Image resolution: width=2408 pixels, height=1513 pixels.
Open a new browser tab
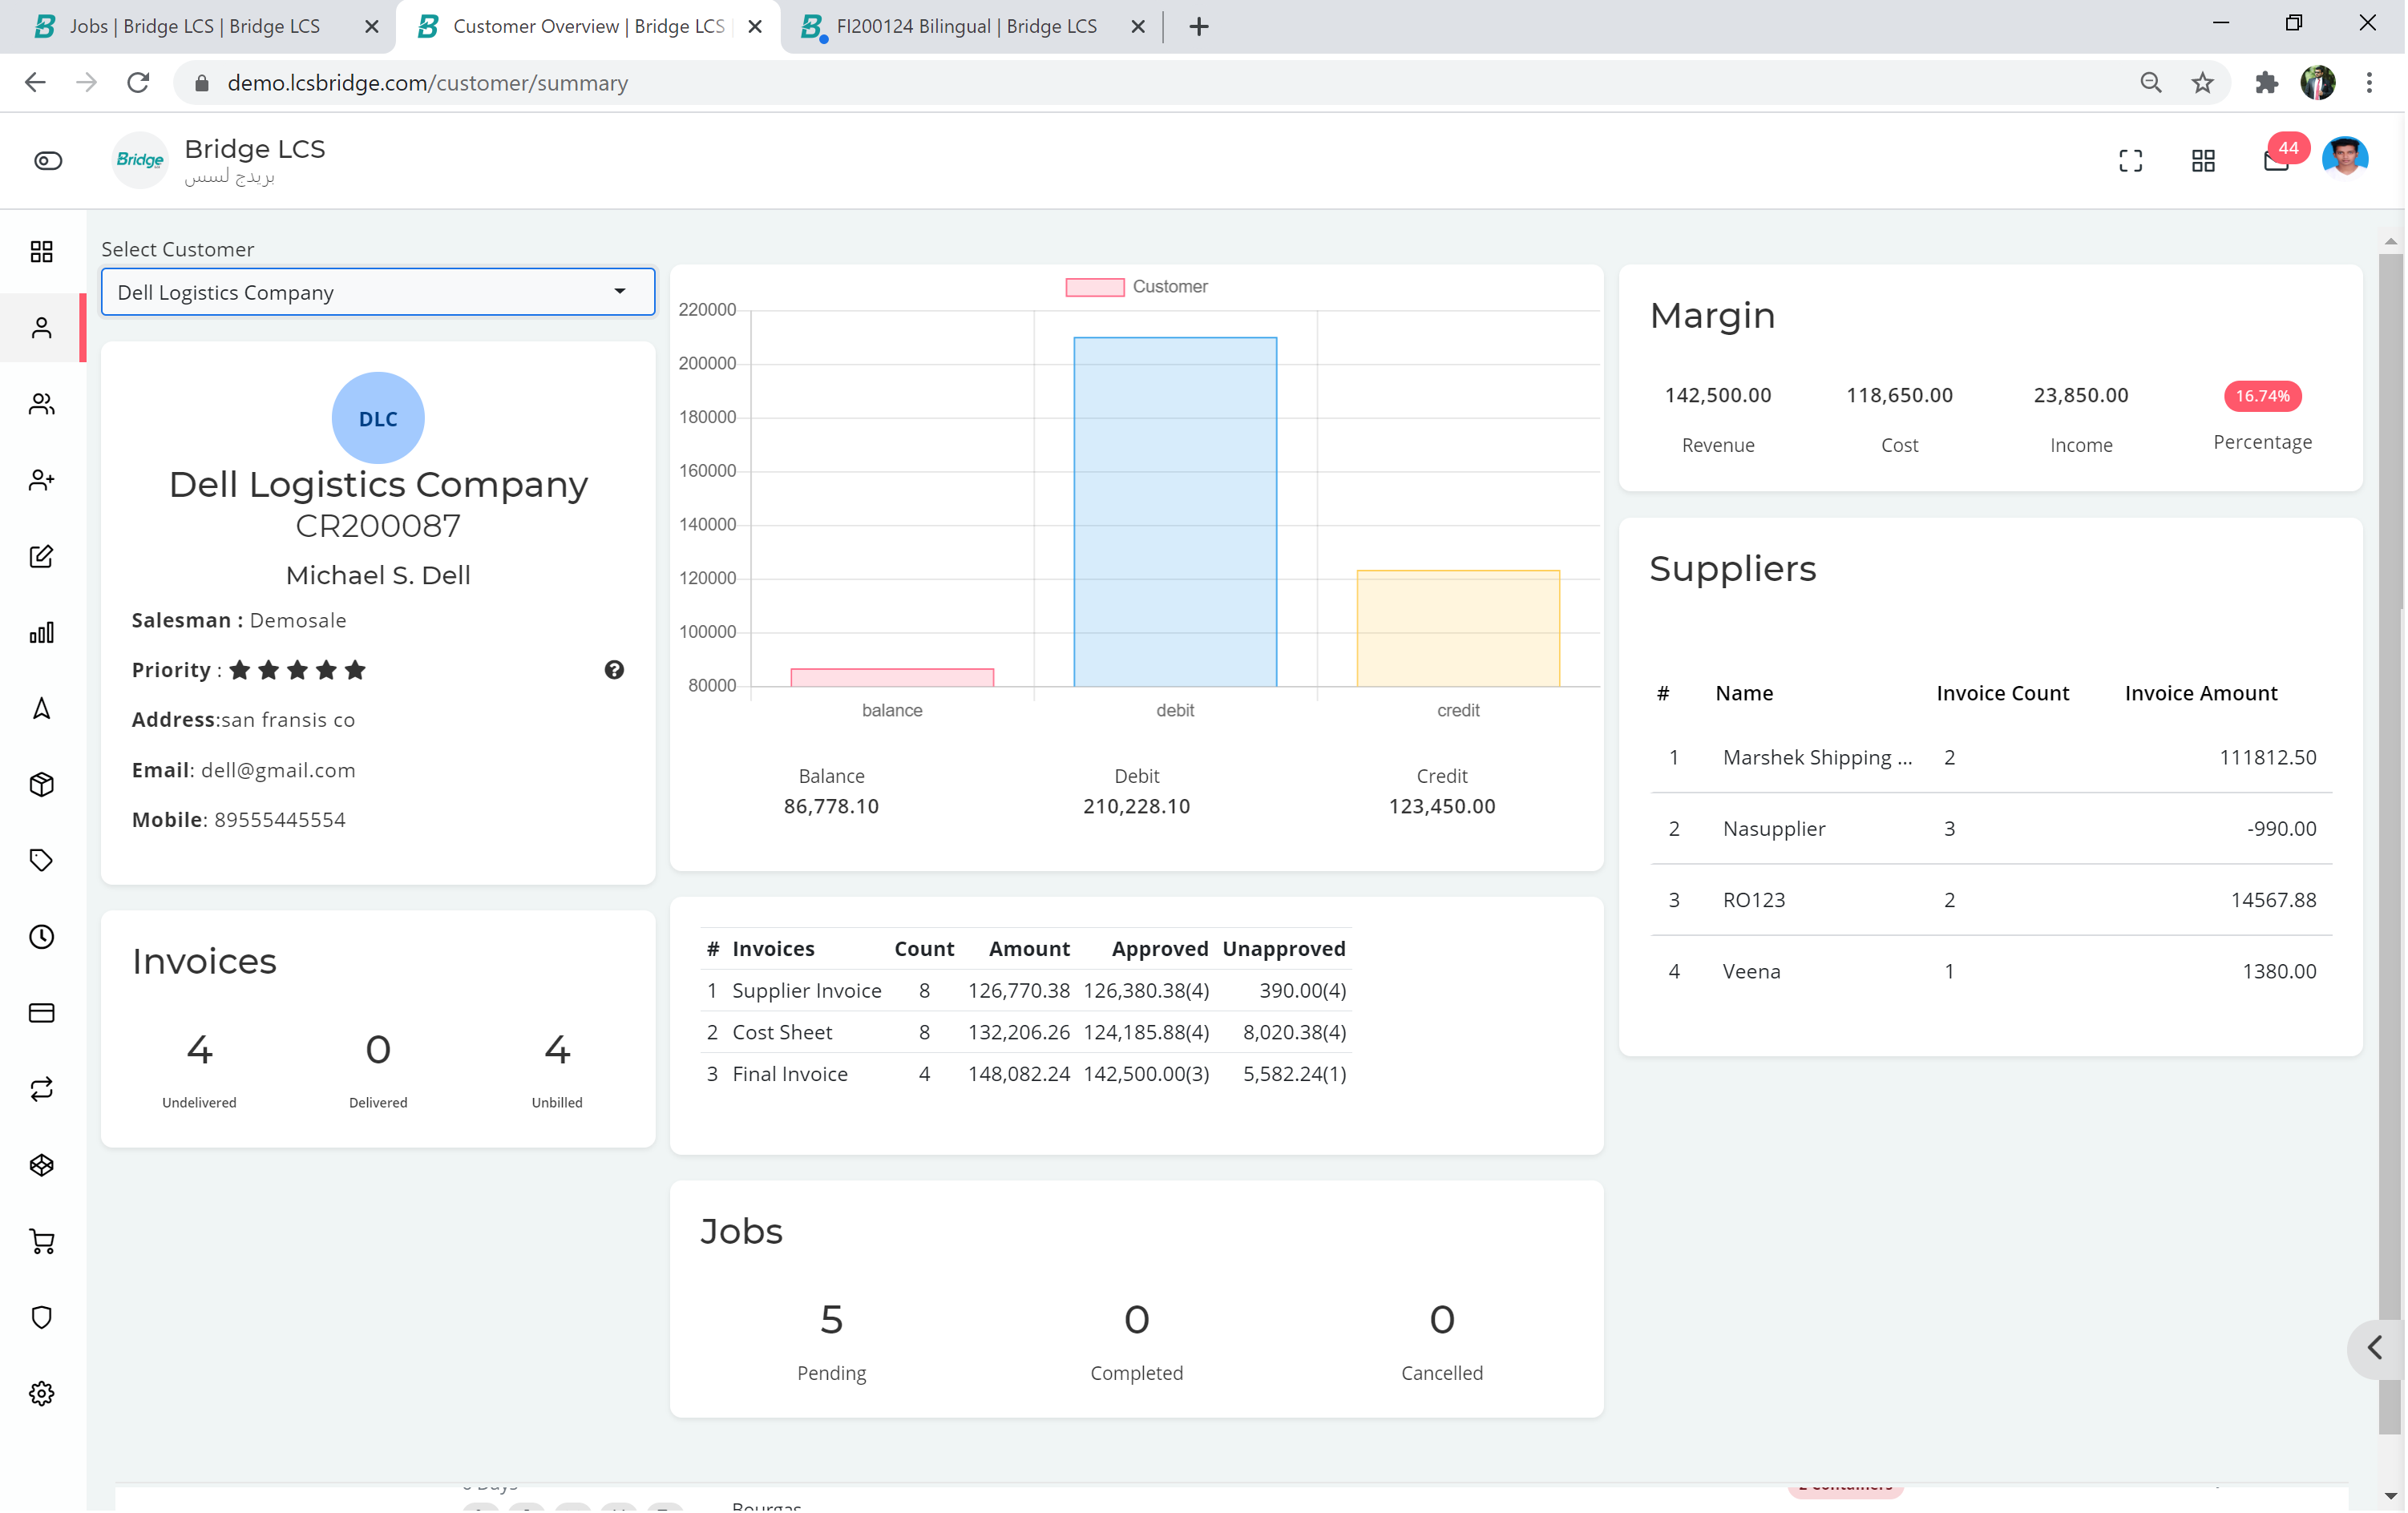pos(1199,27)
